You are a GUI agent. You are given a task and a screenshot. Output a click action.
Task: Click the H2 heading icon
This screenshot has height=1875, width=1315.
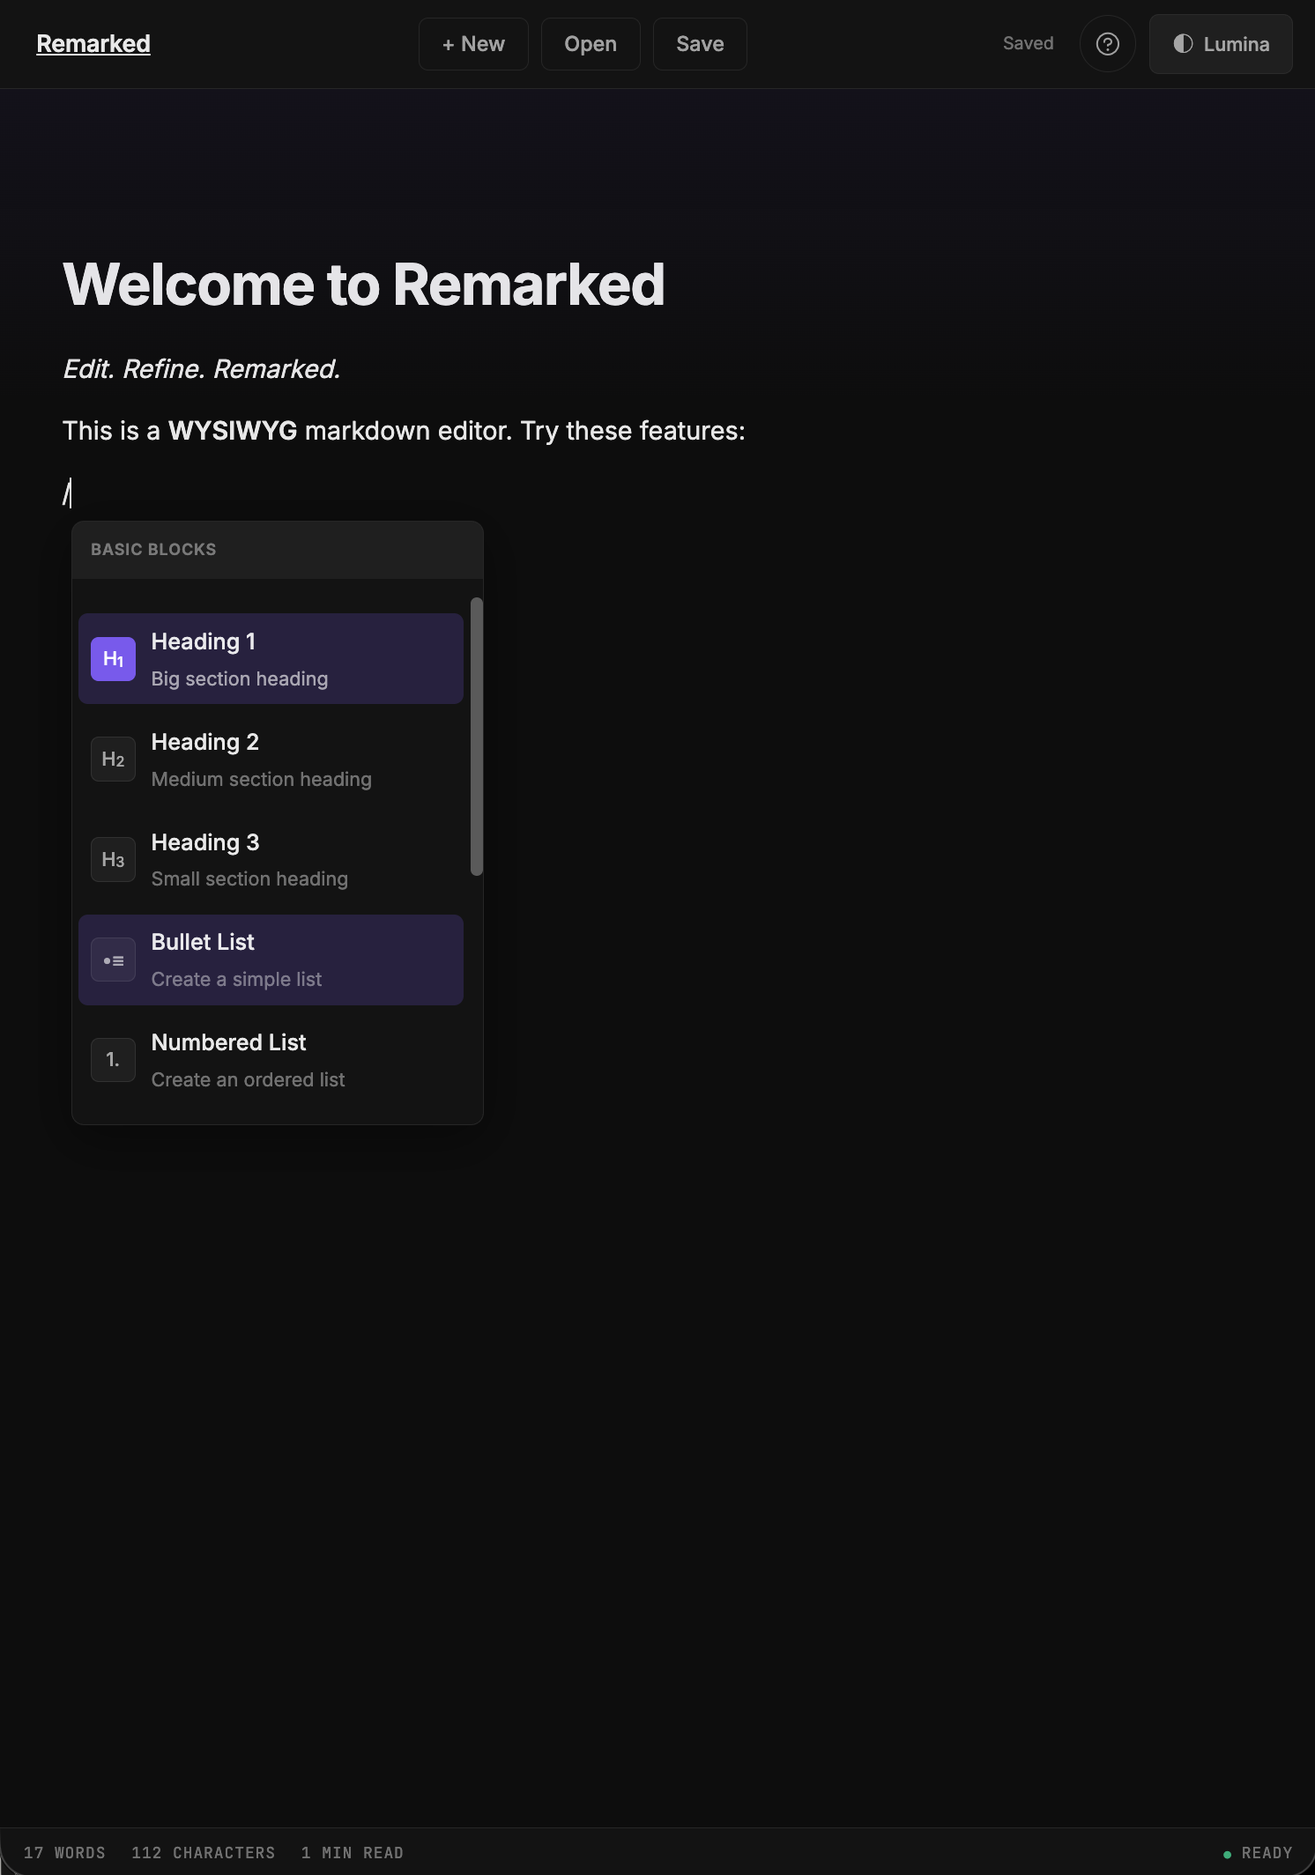coord(113,760)
